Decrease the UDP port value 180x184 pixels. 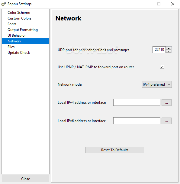click(x=169, y=51)
